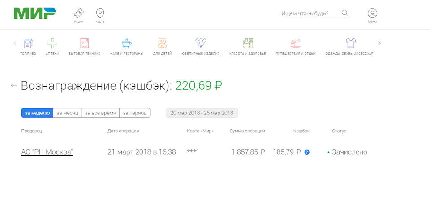Select the Ювелирные изделия diamond icon
Viewport: 430px width, 198px height.
201,43
